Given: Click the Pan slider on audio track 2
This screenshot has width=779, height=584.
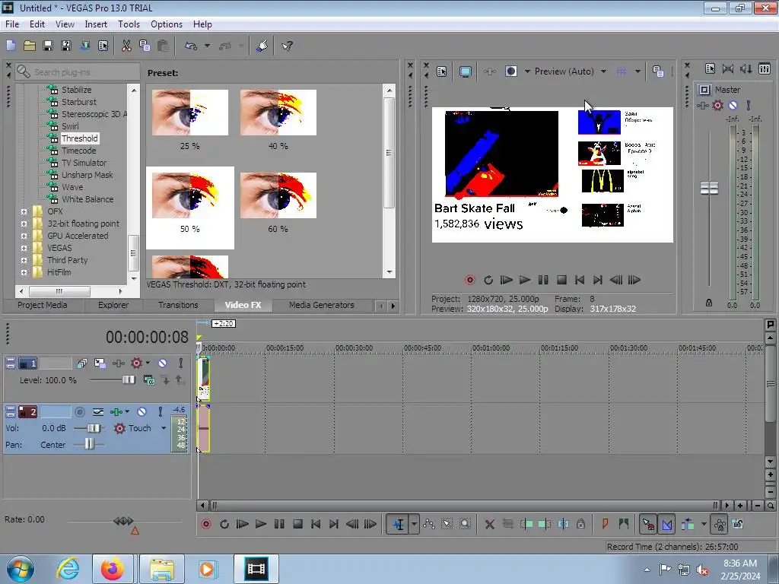Looking at the screenshot, I should pos(89,444).
